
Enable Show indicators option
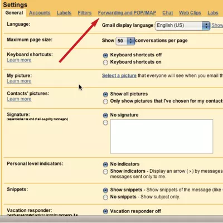[x=105, y=172]
